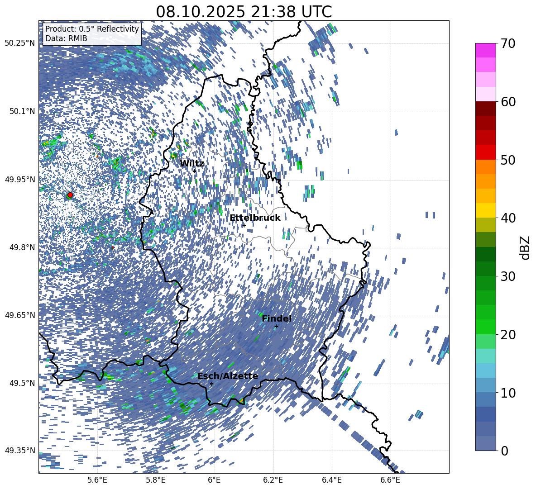Click the Ettelbruck city label

[x=255, y=218]
